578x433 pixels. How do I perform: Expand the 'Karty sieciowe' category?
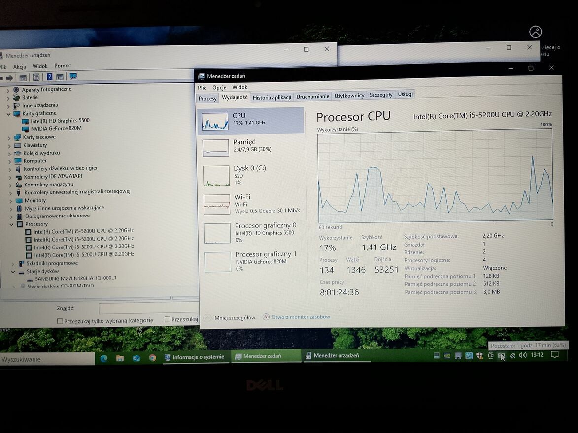click(x=9, y=137)
